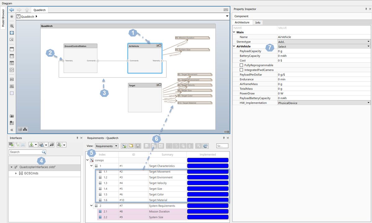This screenshot has width=372, height=223.
Task: Click the new requirement set icon
Action: point(124,145)
